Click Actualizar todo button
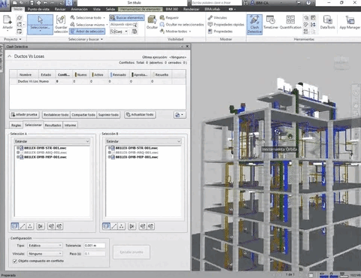 tap(140, 115)
